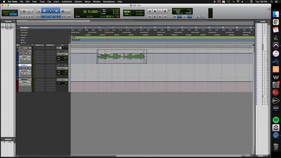
Task: Mute the Audio 2 track
Action: [29, 68]
